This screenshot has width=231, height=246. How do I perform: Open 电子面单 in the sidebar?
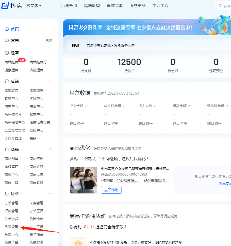click(37, 235)
